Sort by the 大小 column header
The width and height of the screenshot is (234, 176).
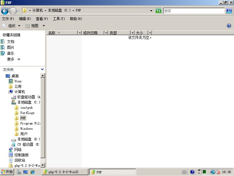141,33
